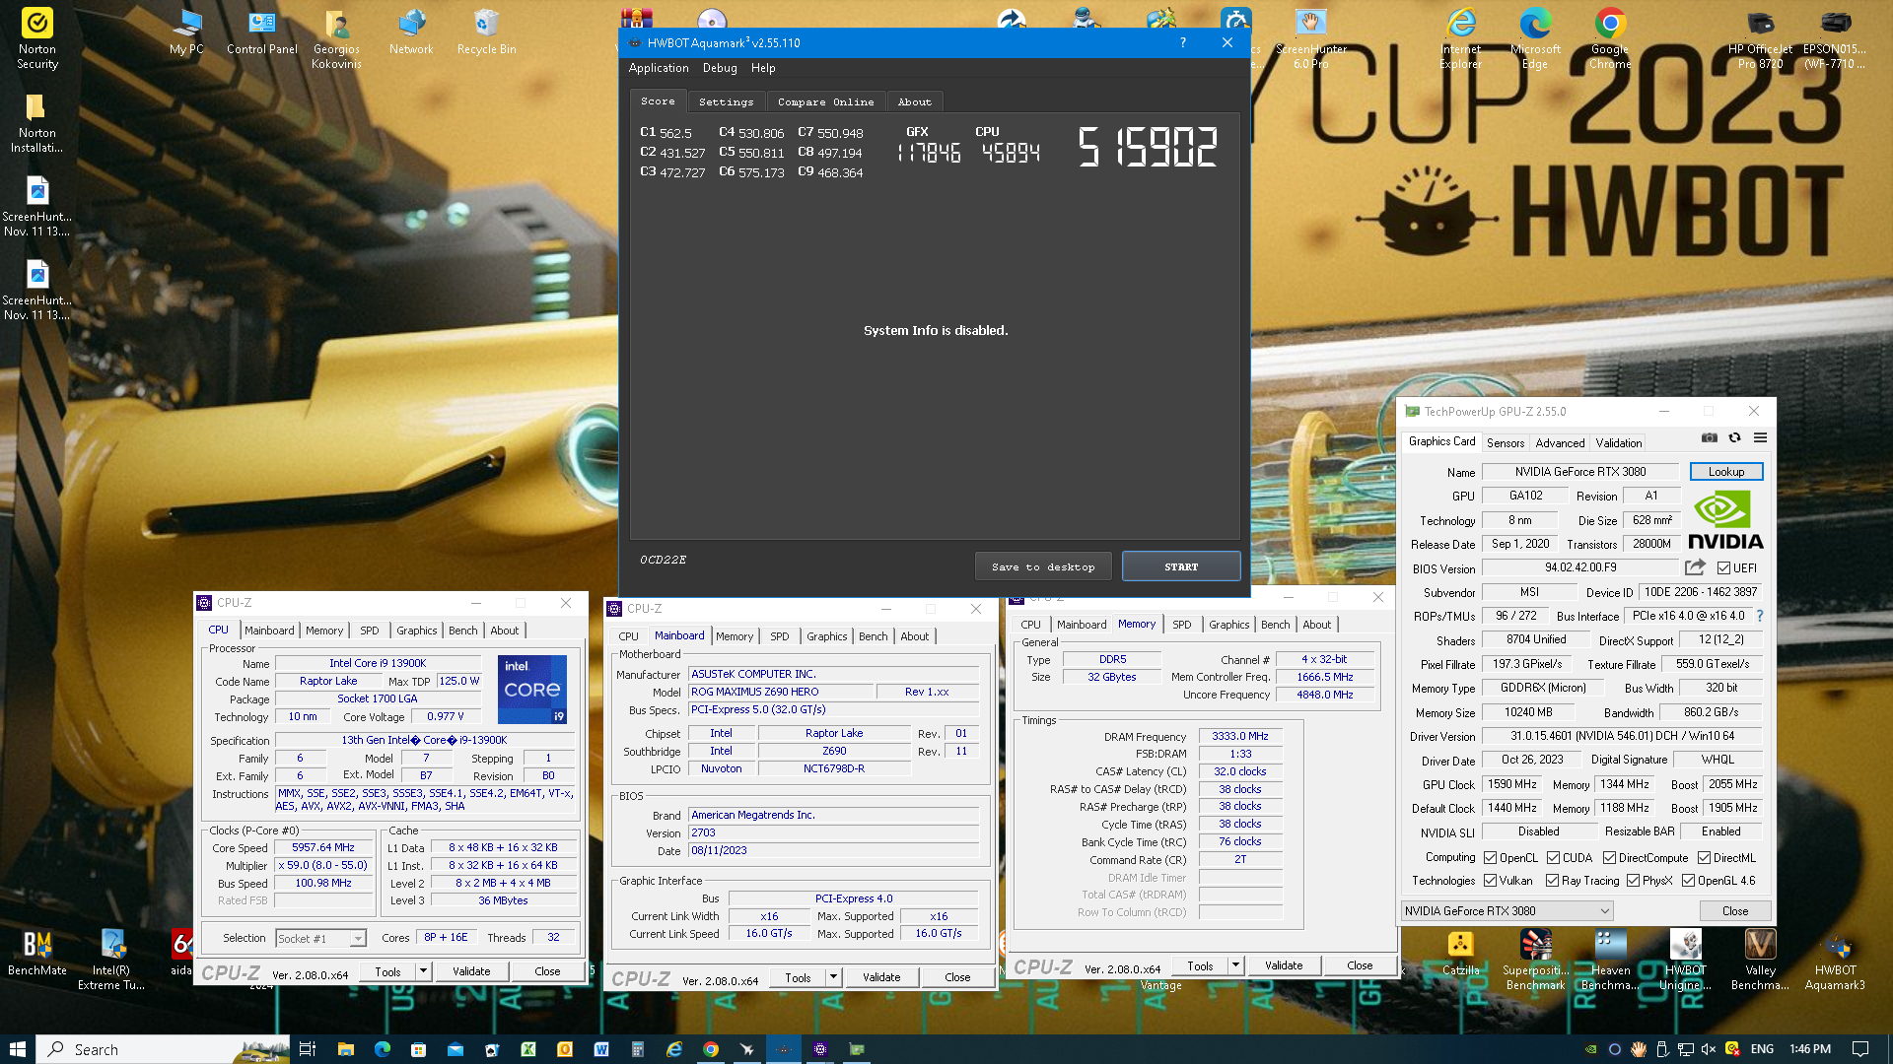Click Close in CPU-Z Memory window

pyautogui.click(x=1360, y=965)
